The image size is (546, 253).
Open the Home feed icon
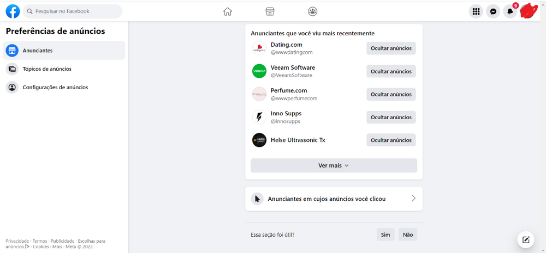(x=227, y=11)
